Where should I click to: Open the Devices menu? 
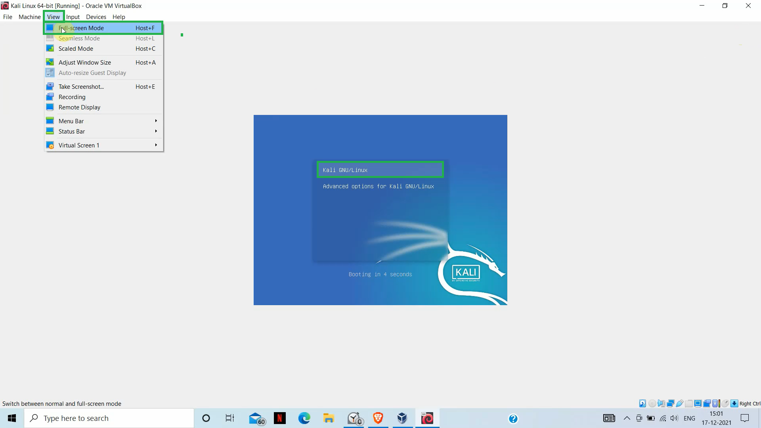point(96,17)
